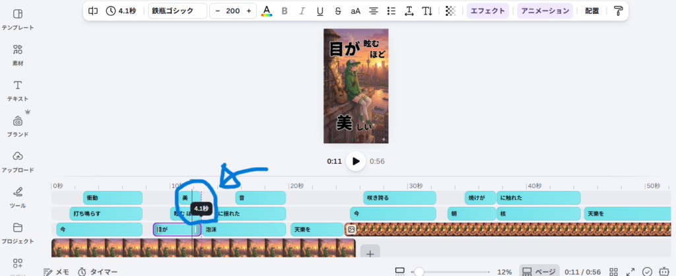Toggle underline on the selected text
This screenshot has width=676, height=276.
pos(320,11)
